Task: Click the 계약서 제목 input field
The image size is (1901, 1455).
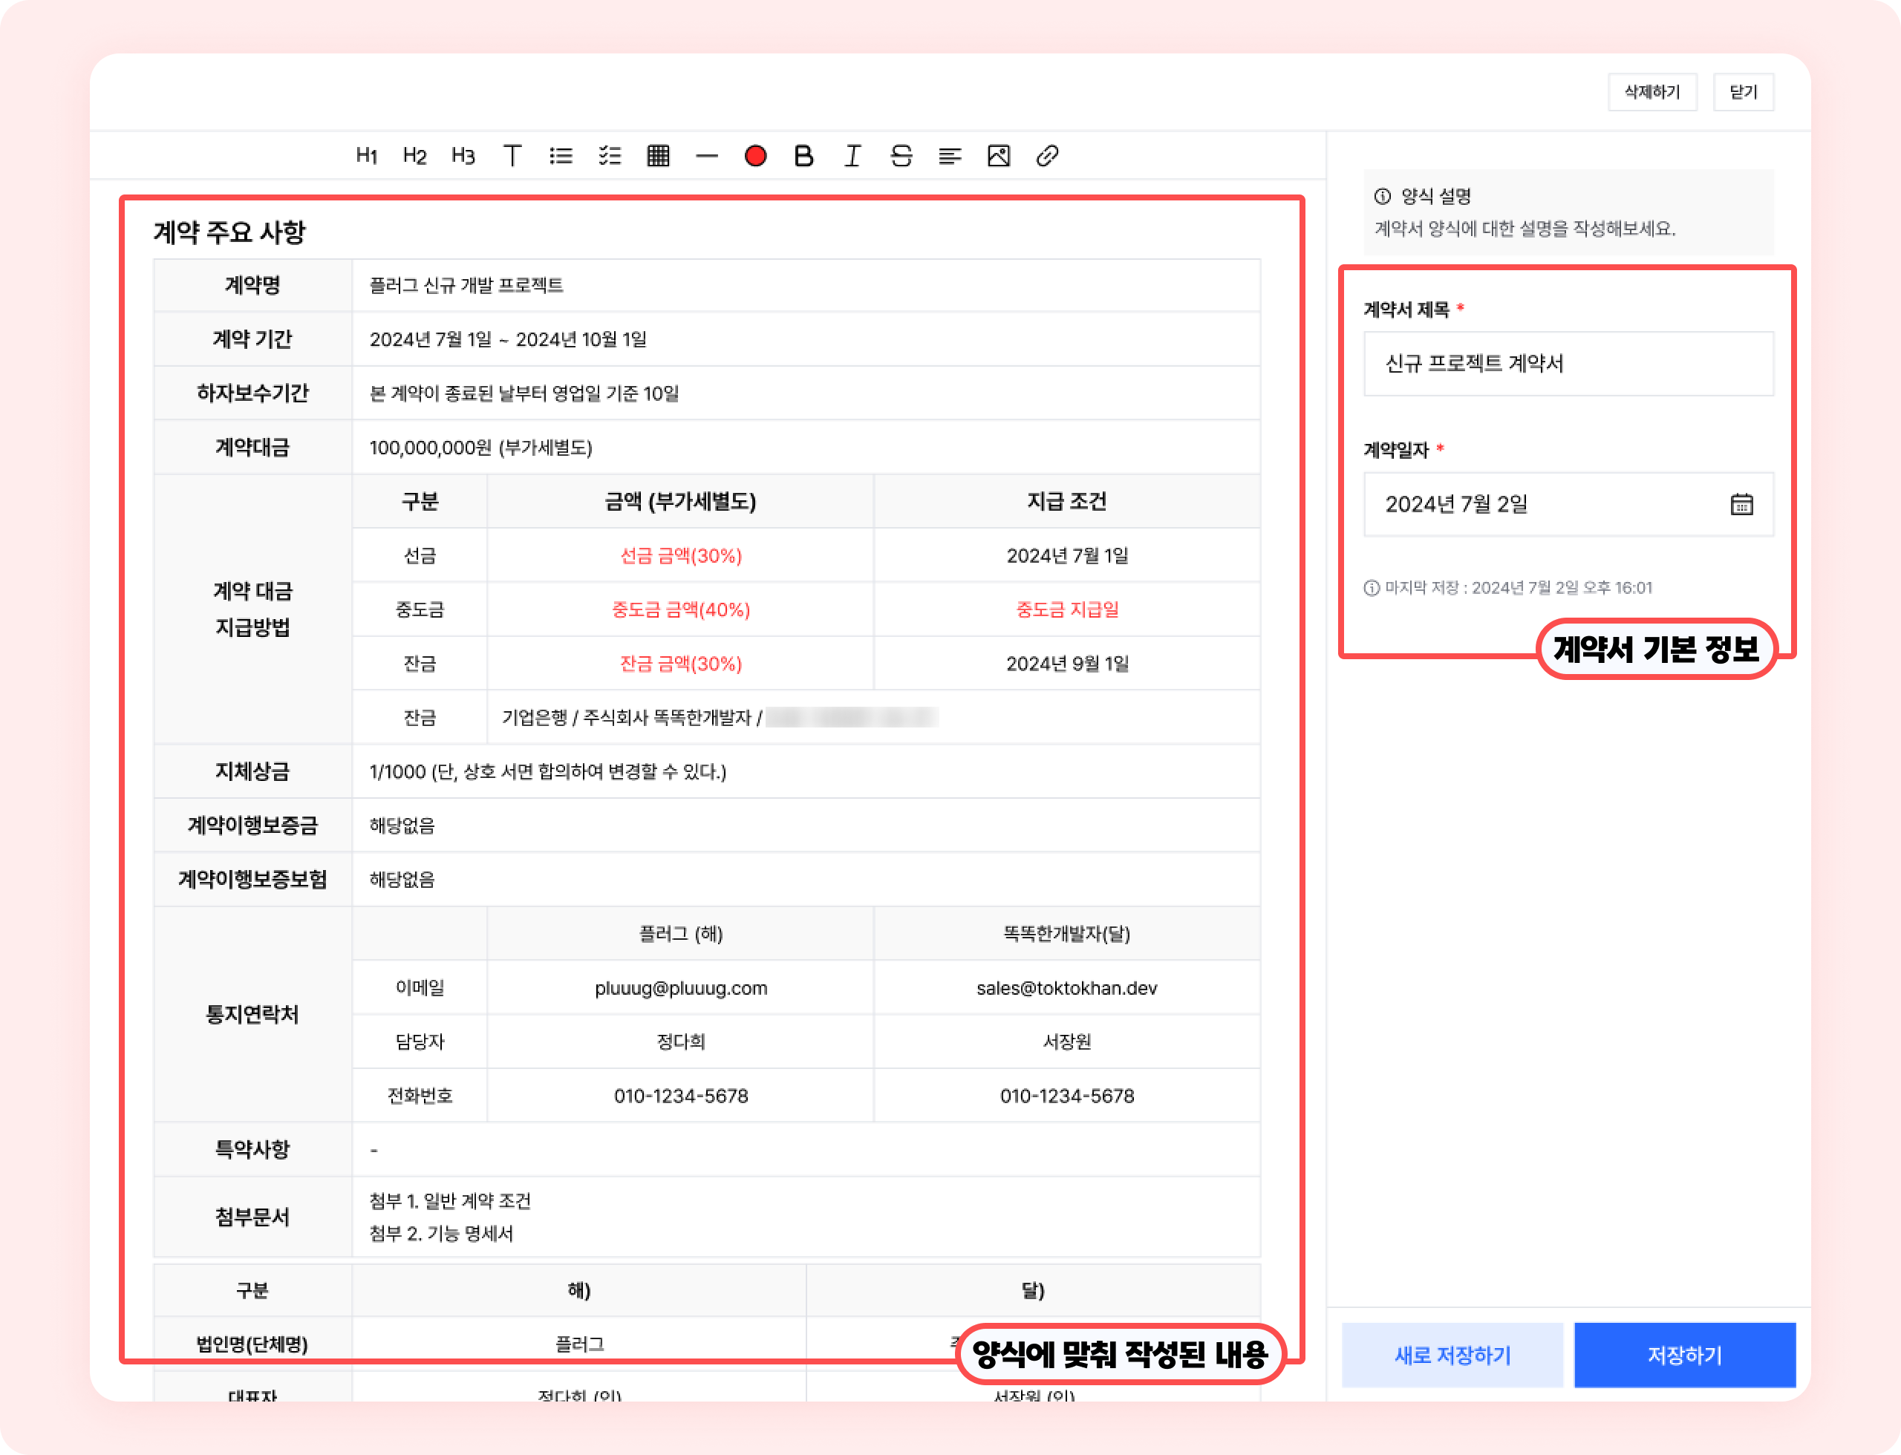Action: click(x=1568, y=364)
